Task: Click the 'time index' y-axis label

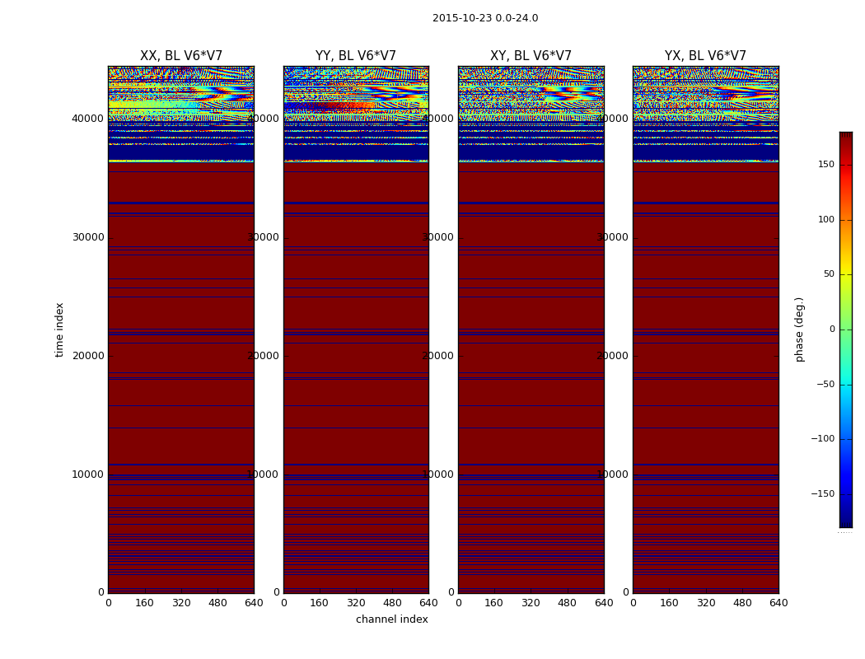Action: pos(59,329)
